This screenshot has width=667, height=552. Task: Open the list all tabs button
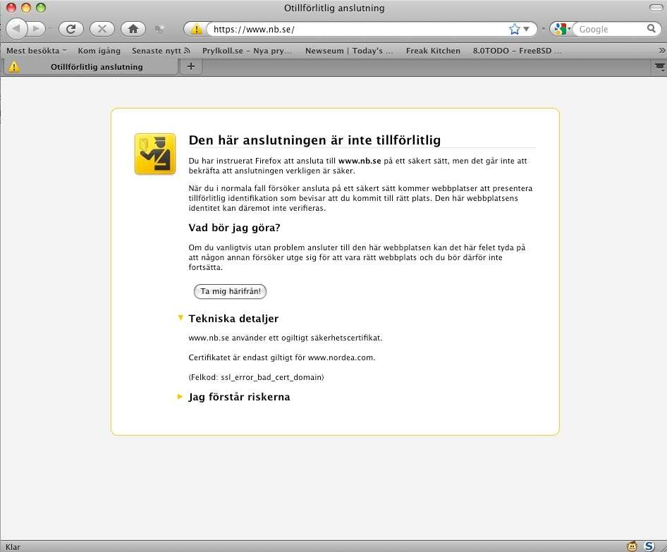point(659,67)
